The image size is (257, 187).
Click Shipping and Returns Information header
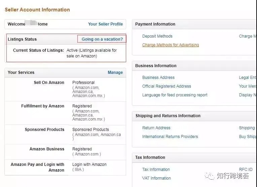click(168, 116)
